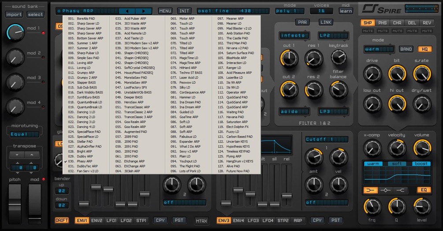Click the INIT preset button

184,11
